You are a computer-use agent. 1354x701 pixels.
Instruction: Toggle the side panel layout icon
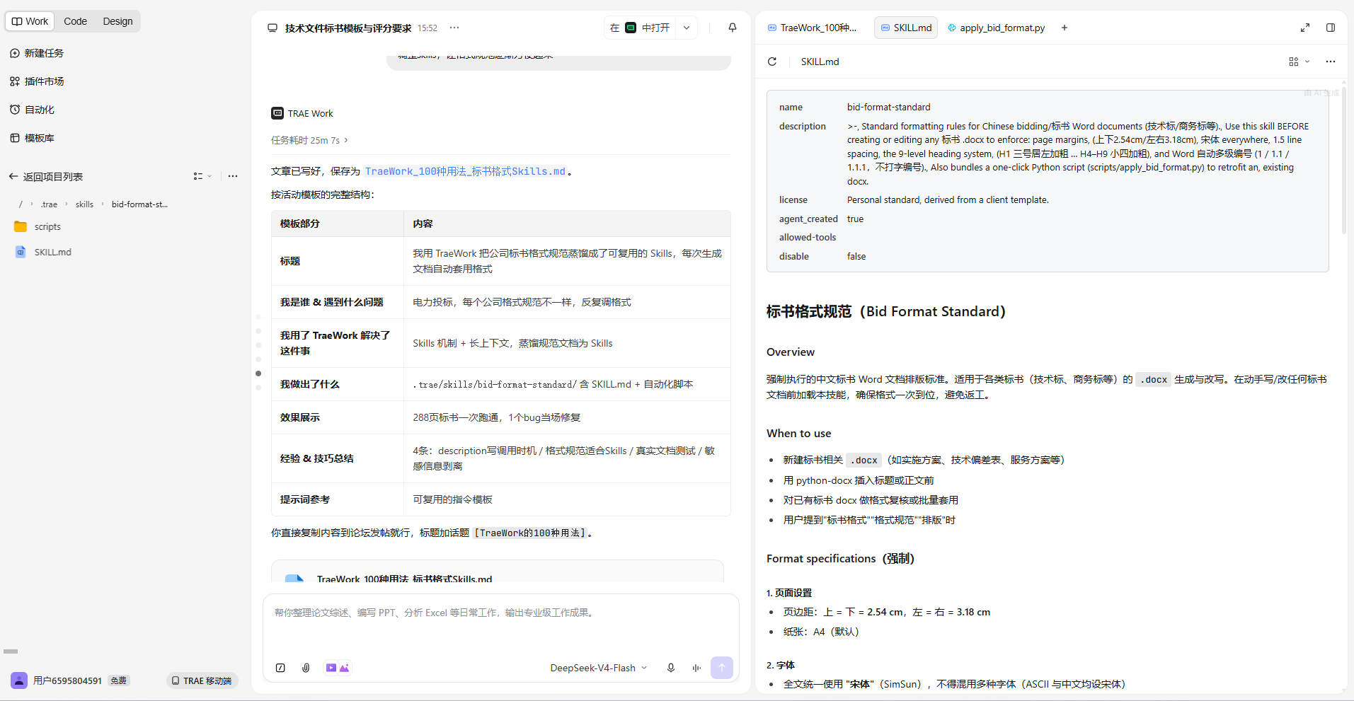[1331, 28]
